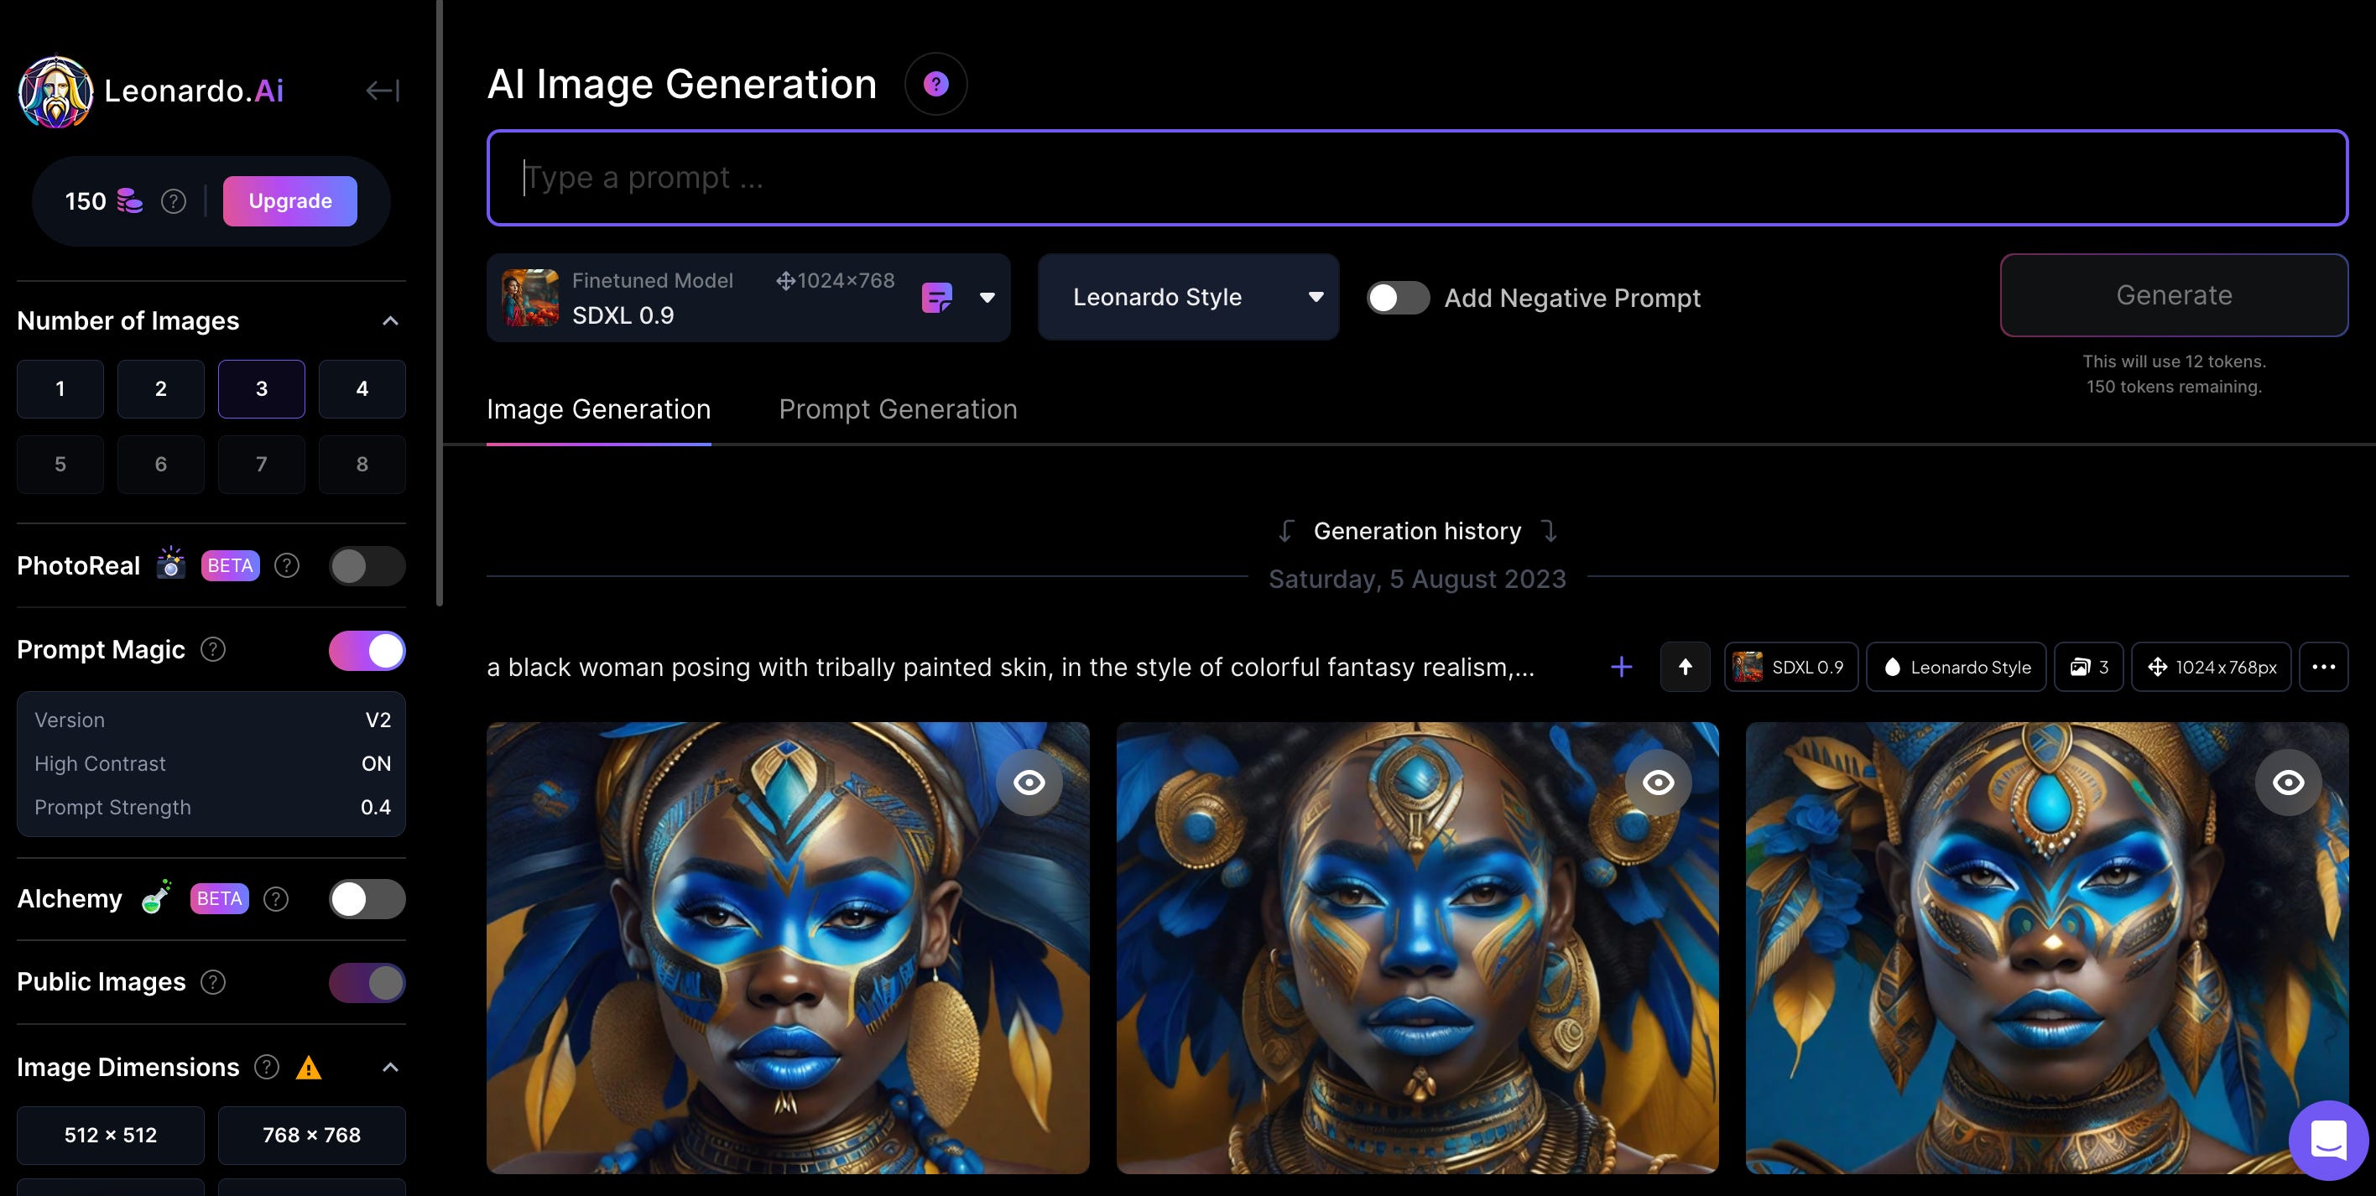Click the Upgrade button

point(289,201)
